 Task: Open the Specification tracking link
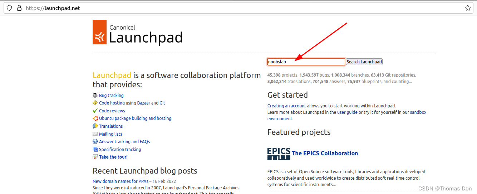120,149
